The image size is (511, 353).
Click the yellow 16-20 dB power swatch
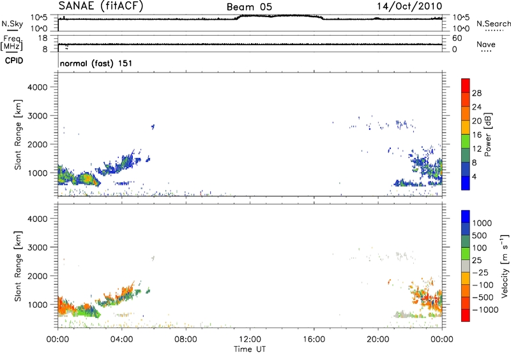point(466,127)
